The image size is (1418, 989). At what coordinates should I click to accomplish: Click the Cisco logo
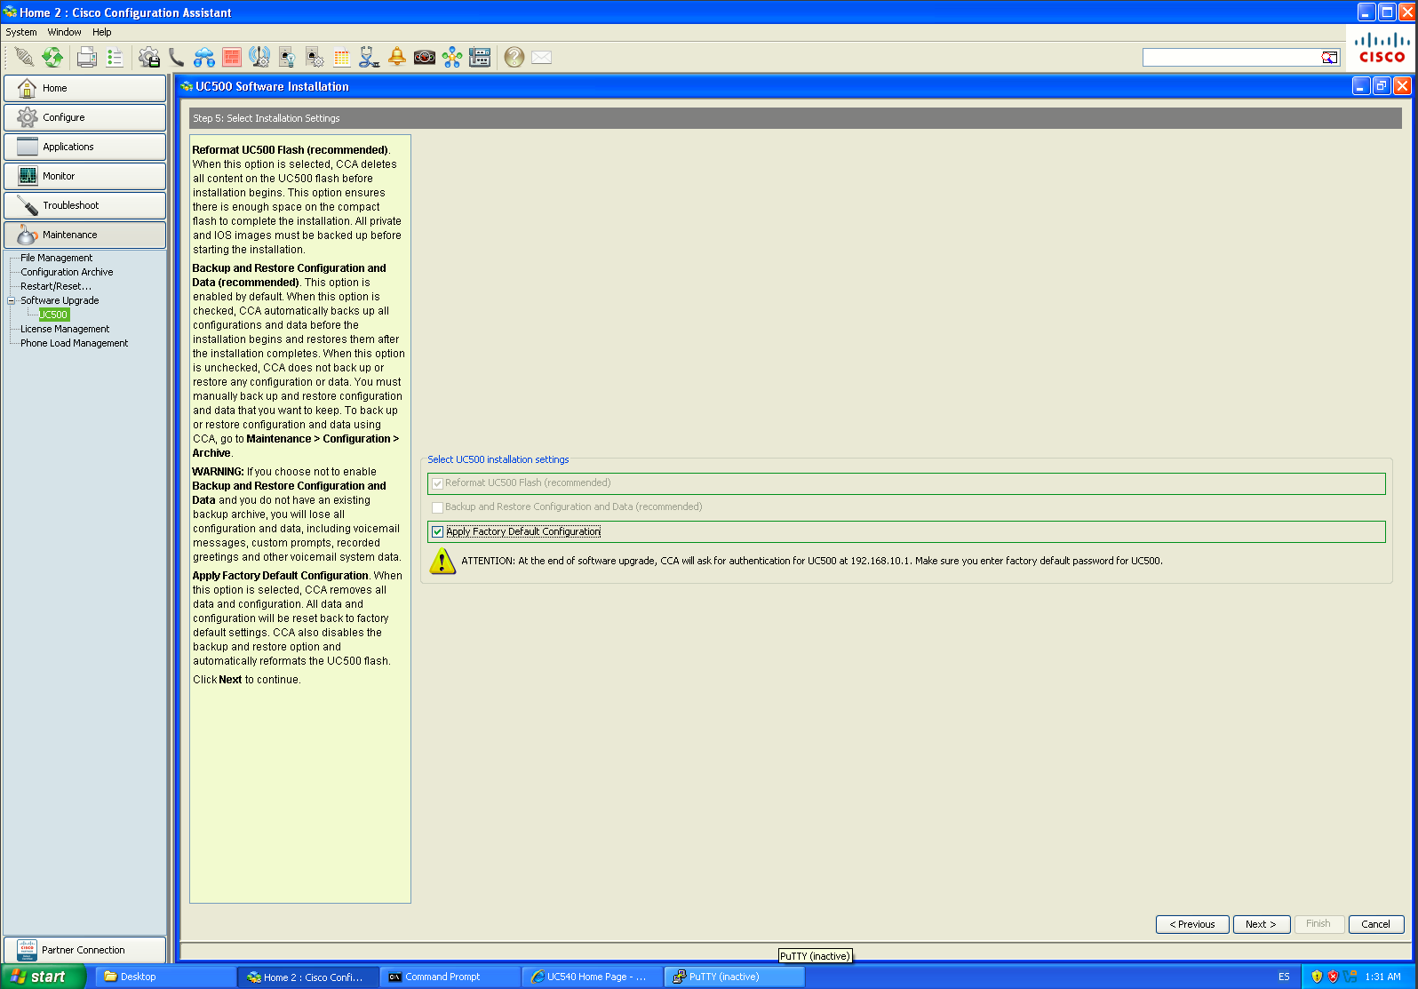coord(1382,48)
